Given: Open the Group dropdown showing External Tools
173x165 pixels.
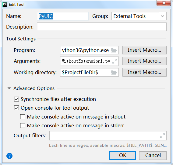Looking at the screenshot, I should (139, 16).
